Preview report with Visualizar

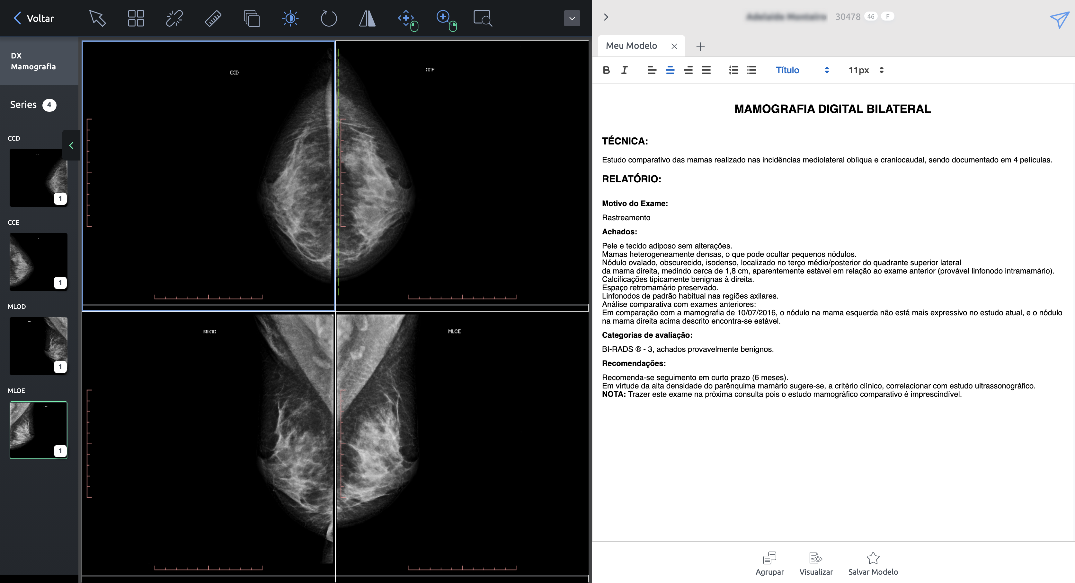click(x=816, y=563)
